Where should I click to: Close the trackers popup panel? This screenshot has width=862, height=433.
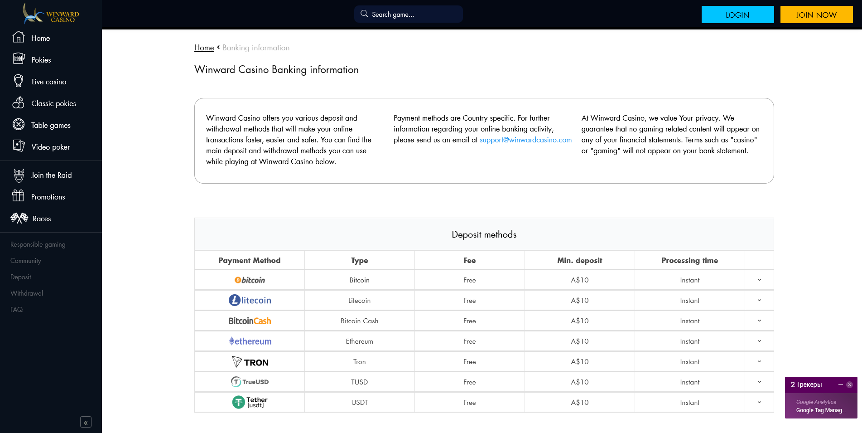coord(849,384)
